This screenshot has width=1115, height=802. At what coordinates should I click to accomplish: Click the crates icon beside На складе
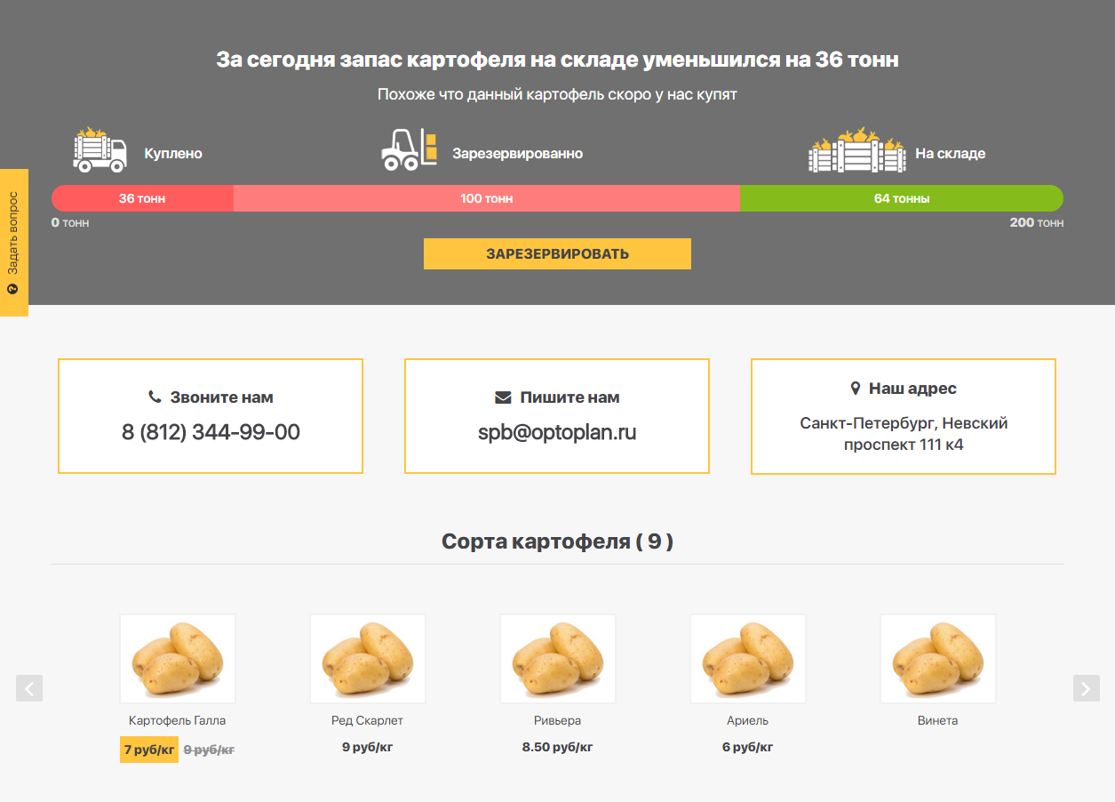(856, 149)
